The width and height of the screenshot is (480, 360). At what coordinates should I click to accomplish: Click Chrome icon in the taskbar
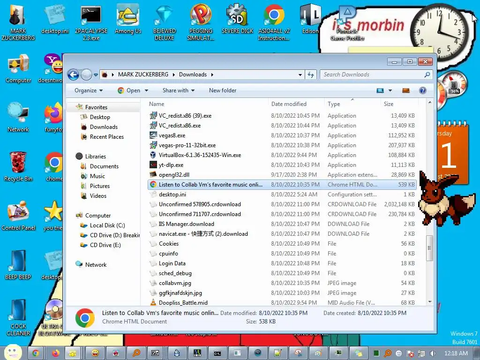(36, 353)
